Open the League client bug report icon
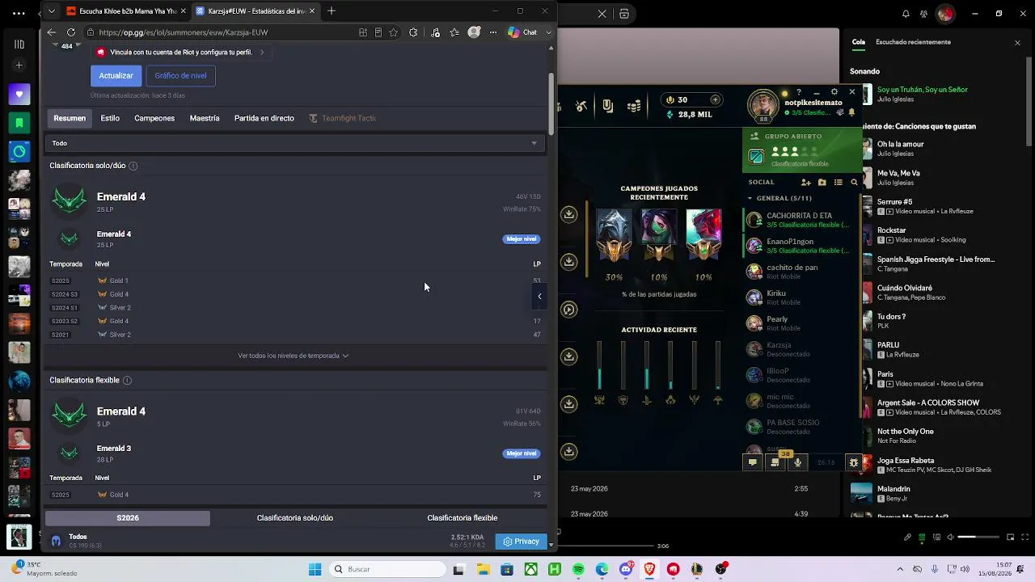Image resolution: width=1035 pixels, height=582 pixels. point(853,462)
